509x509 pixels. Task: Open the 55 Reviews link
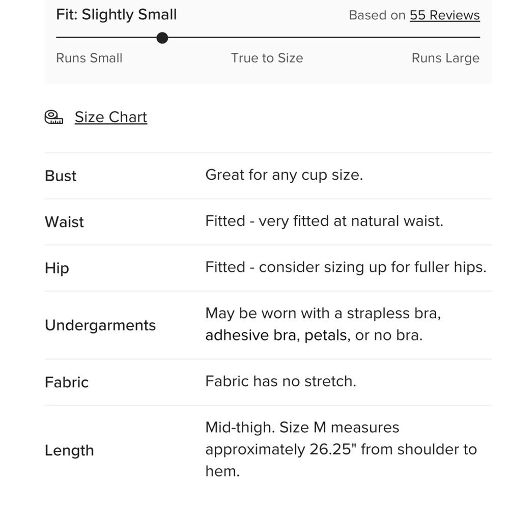[x=444, y=15]
